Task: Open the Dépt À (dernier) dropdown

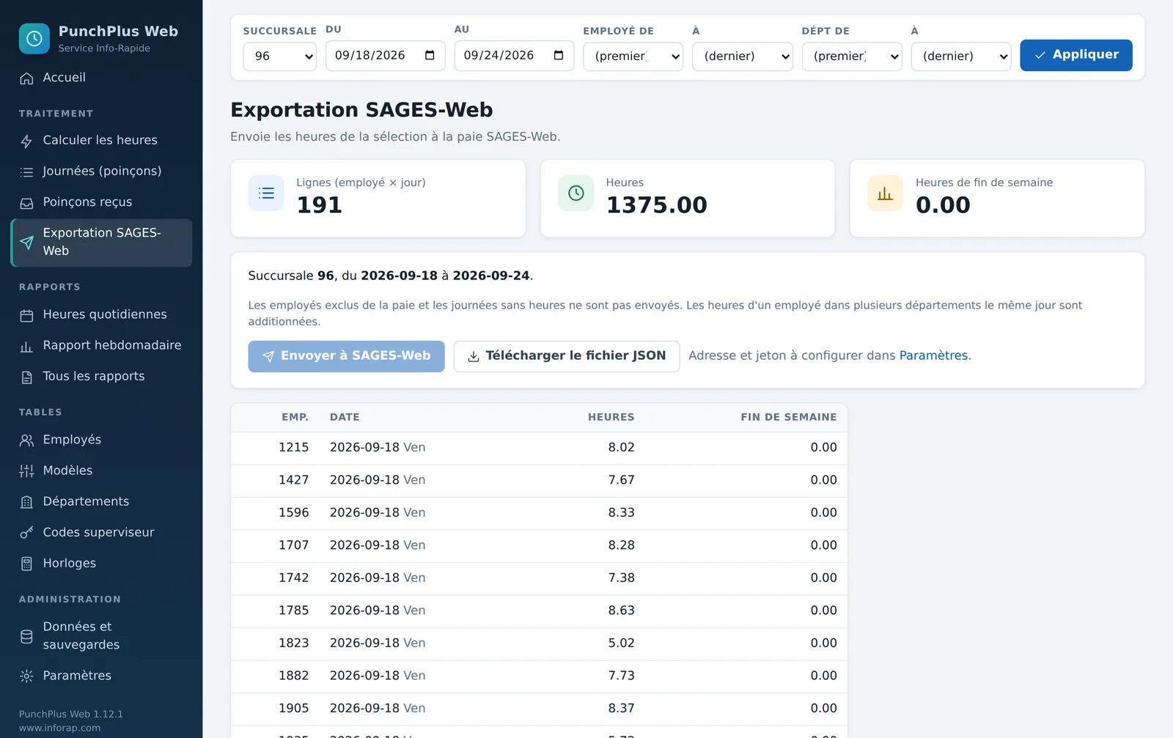Action: click(961, 56)
